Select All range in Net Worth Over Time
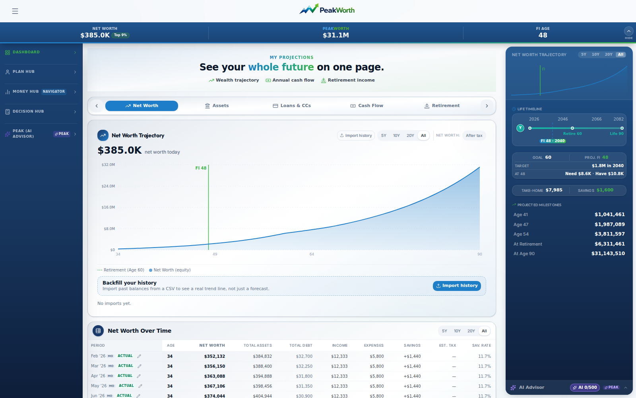Image resolution: width=636 pixels, height=398 pixels. (x=484, y=331)
